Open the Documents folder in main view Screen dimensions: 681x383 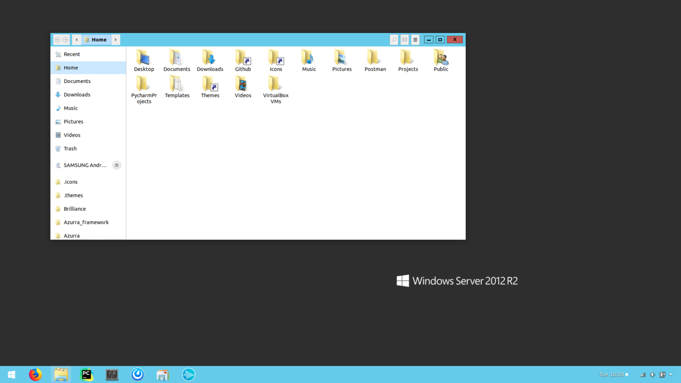(177, 61)
